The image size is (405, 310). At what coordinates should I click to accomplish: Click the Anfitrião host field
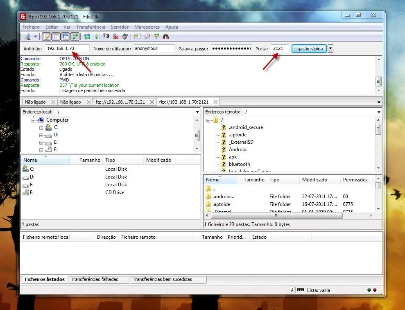click(67, 49)
